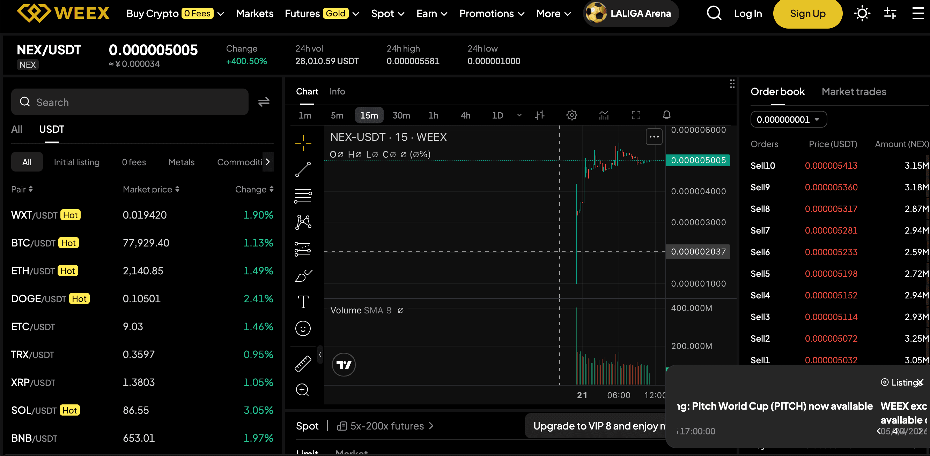Open more timeframes dropdown after 1D
This screenshot has height=456, width=930.
click(519, 115)
